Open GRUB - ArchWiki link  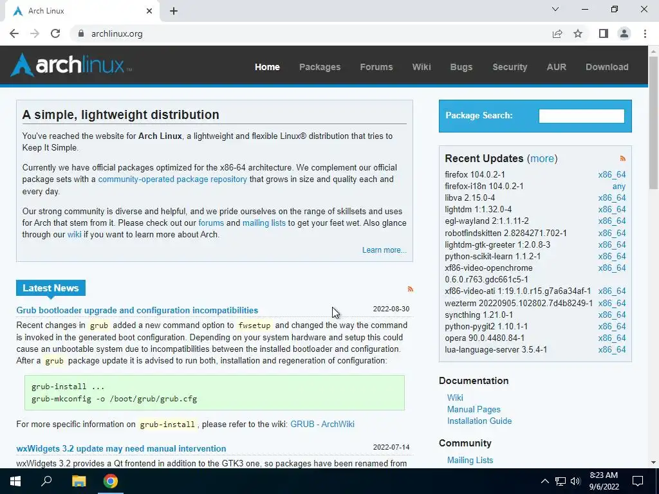point(322,424)
